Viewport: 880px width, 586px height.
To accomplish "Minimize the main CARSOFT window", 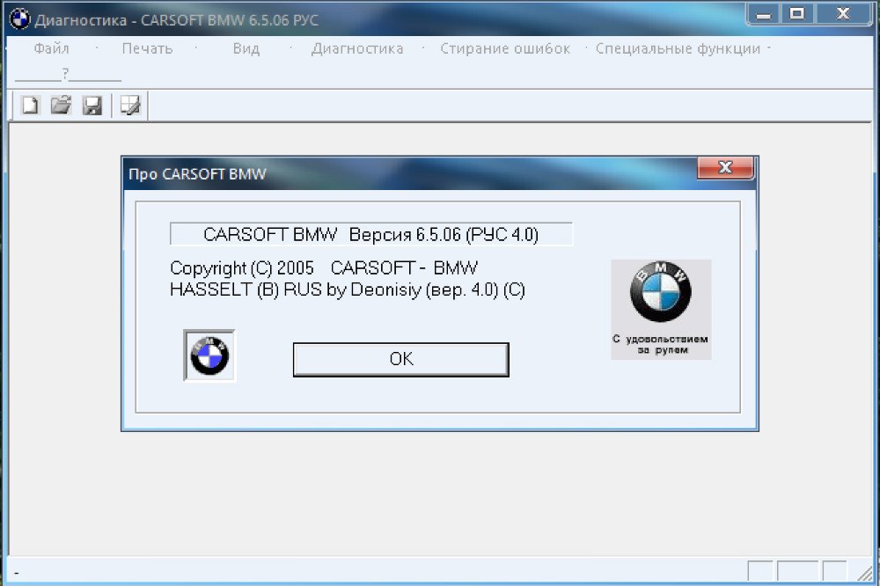I will tap(763, 14).
